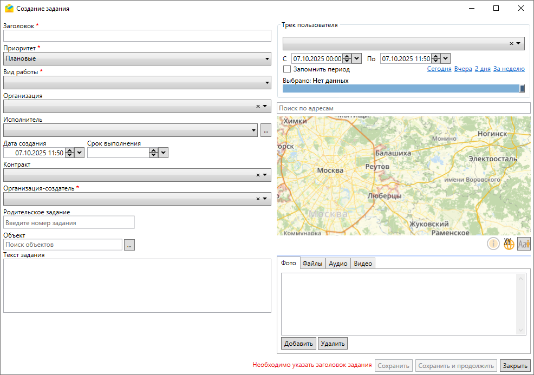534x375 pixels.
Task: Open the XY coordinates globe tool
Action: [509, 244]
